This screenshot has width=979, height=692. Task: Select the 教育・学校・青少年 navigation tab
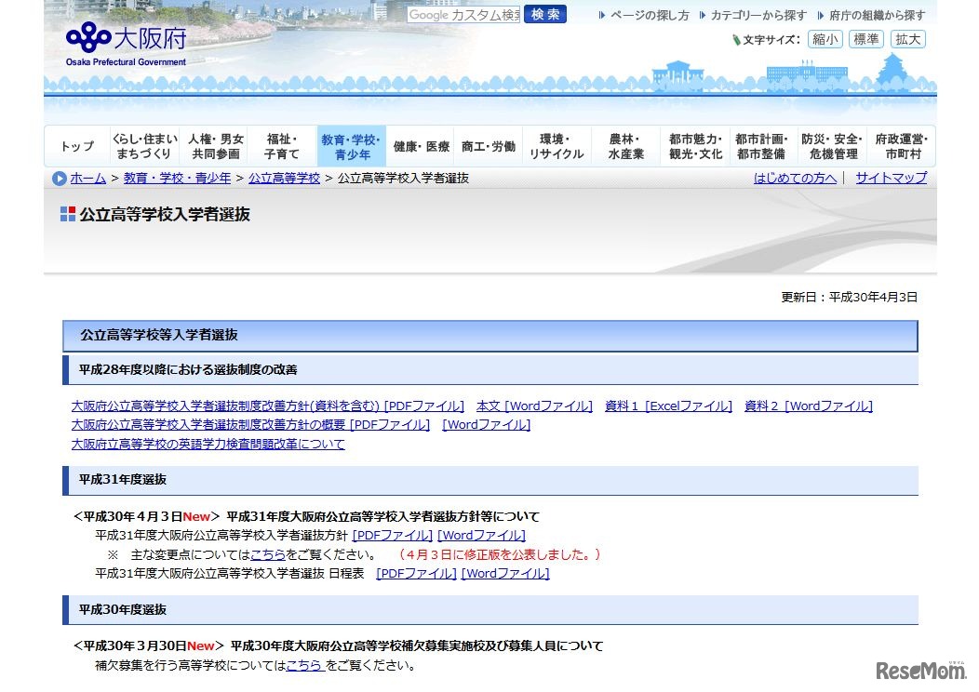click(x=351, y=147)
